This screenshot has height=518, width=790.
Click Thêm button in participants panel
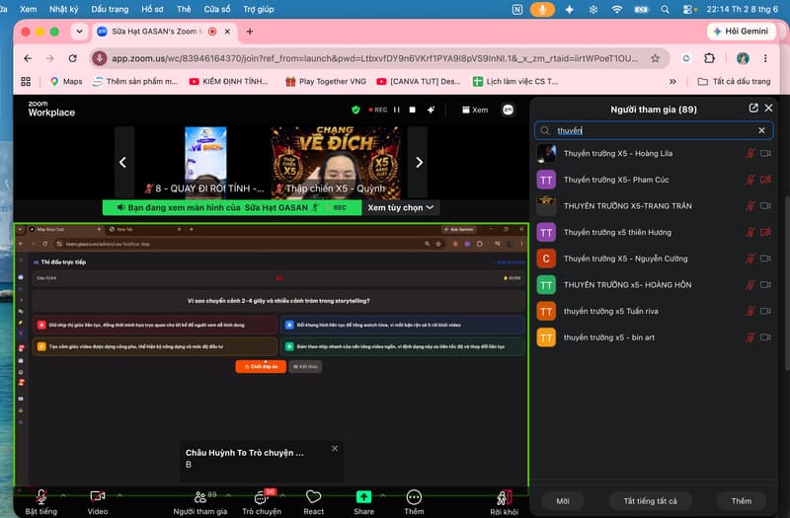[x=742, y=501]
